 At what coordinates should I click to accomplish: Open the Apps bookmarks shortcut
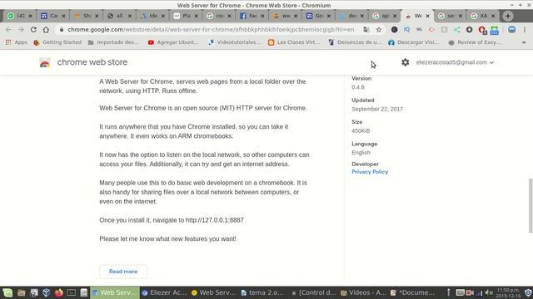pyautogui.click(x=17, y=42)
